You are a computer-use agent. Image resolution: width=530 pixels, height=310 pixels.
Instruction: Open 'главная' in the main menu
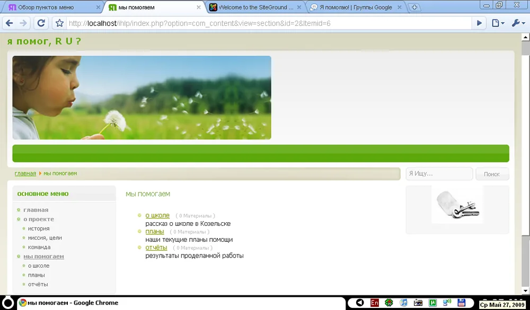[x=36, y=210]
